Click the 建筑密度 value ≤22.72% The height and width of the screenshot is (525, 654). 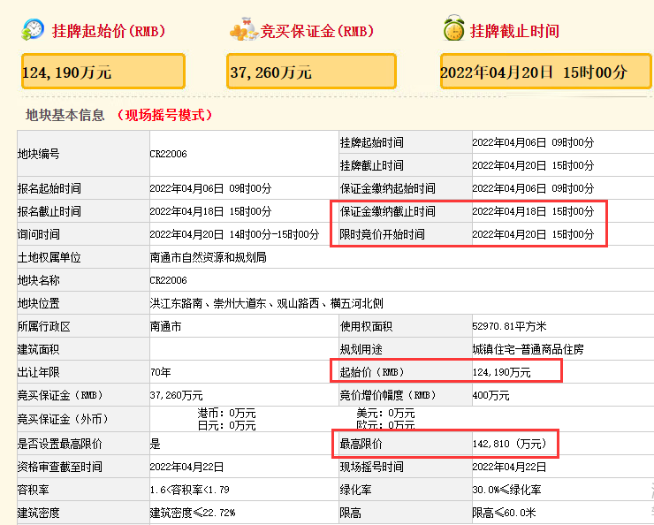193,513
